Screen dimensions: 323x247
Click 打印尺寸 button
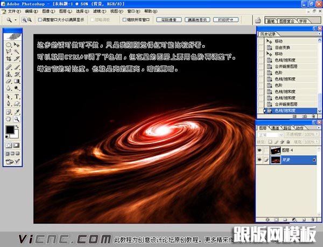pos(226,20)
